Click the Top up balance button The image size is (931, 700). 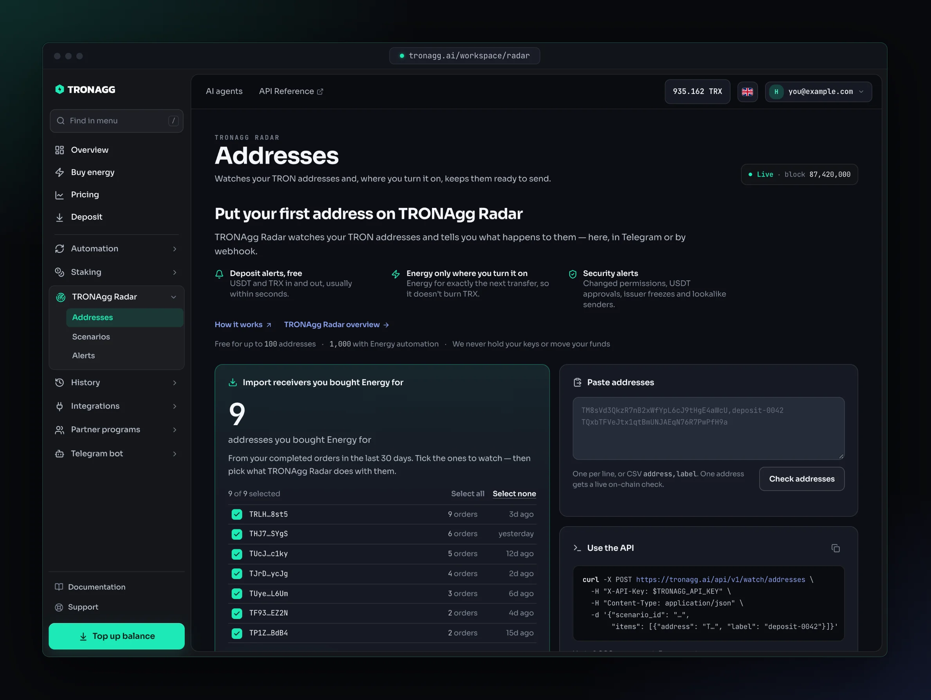[x=117, y=636]
